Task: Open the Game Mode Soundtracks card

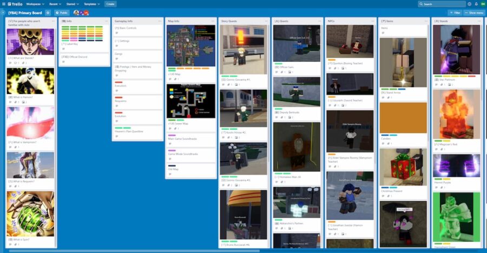Action: 190,155
